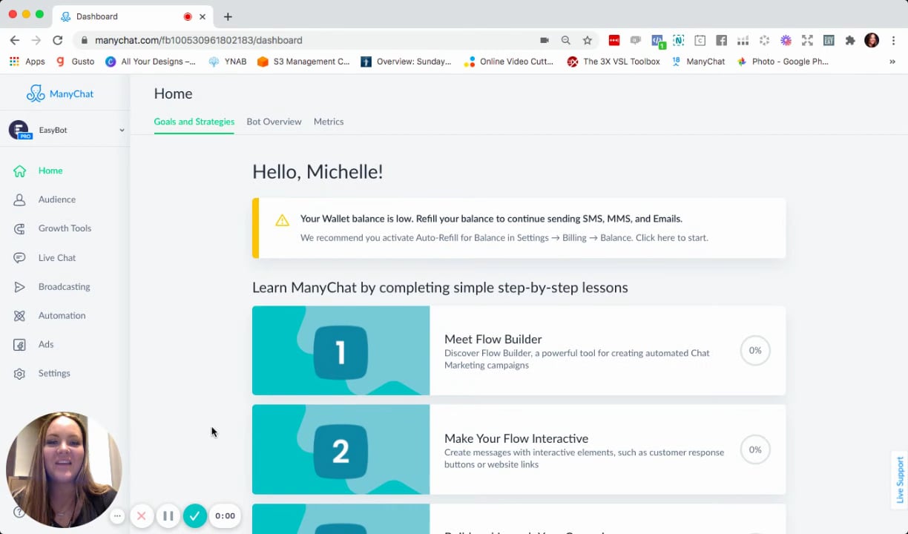The image size is (908, 534).
Task: Cancel the recording with the red X button
Action: [141, 515]
